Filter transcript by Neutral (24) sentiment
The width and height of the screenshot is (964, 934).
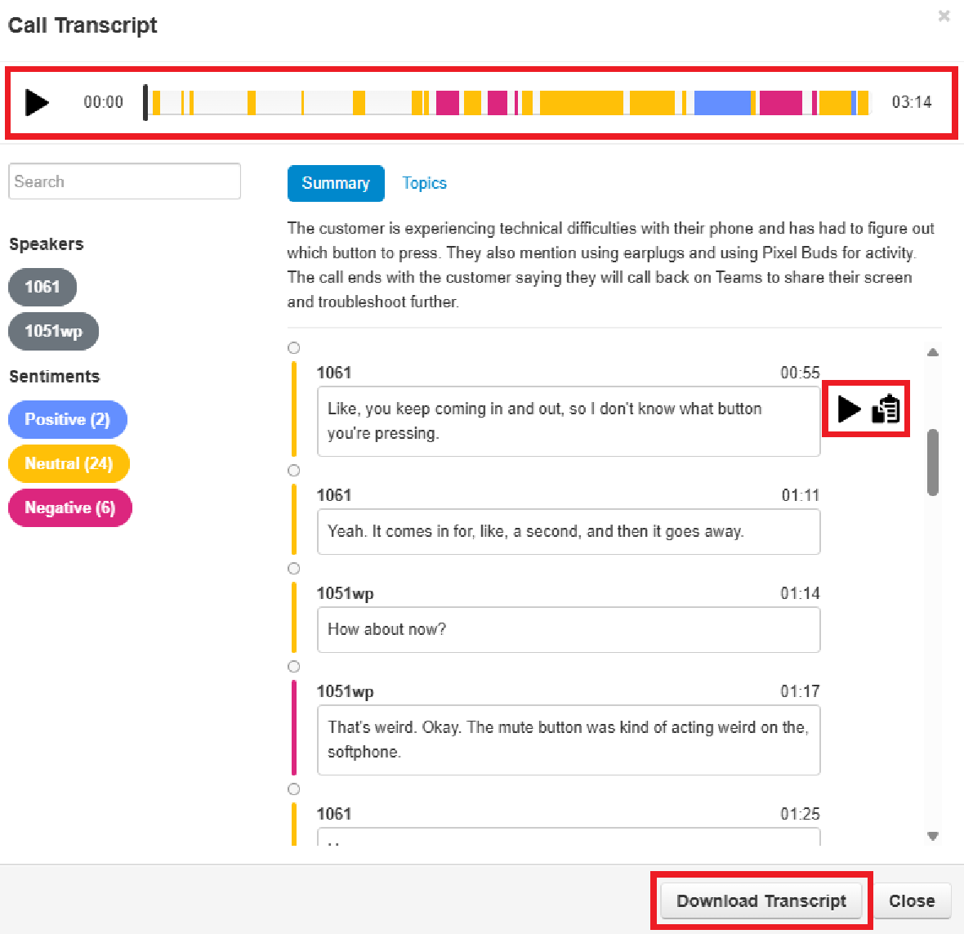(69, 464)
